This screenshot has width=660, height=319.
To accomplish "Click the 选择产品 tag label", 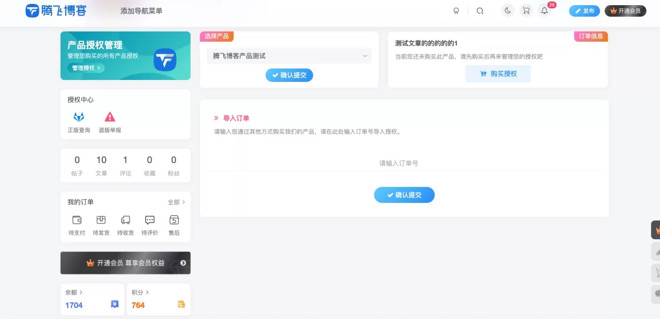I will click(x=217, y=36).
